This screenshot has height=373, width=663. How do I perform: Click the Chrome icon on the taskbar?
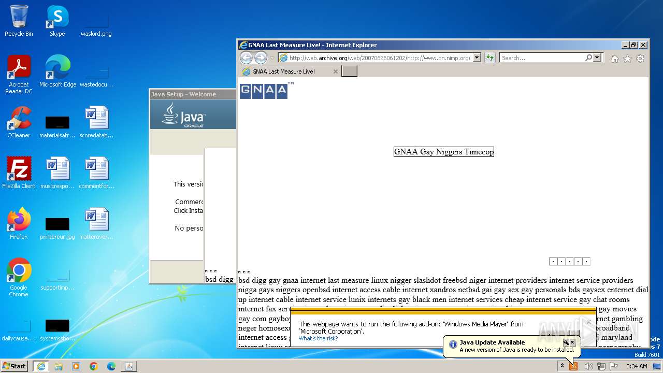[x=94, y=366]
